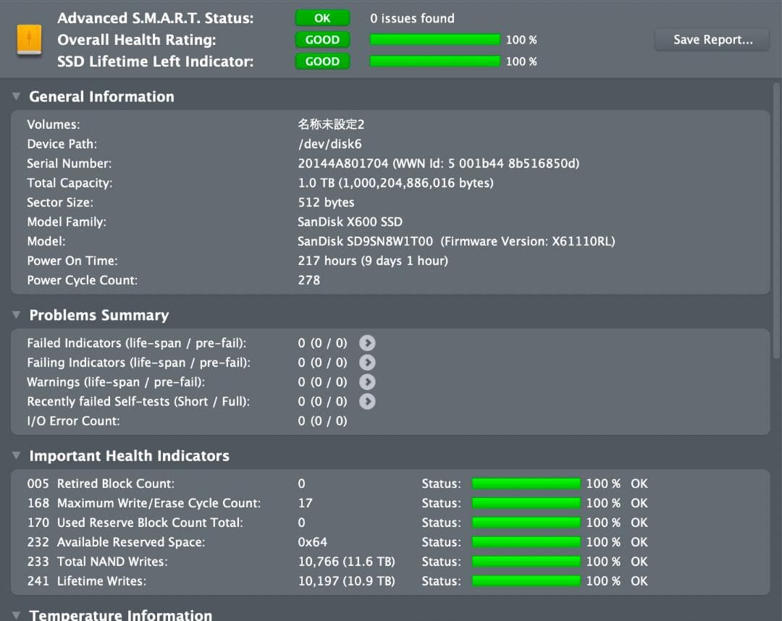782x621 pixels.
Task: Click the green OK badge for S.M.A.R.T. Status
Action: [322, 17]
